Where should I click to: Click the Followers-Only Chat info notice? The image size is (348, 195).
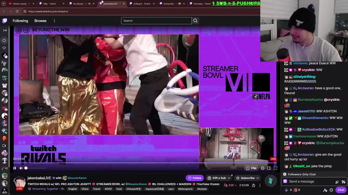tap(299, 174)
